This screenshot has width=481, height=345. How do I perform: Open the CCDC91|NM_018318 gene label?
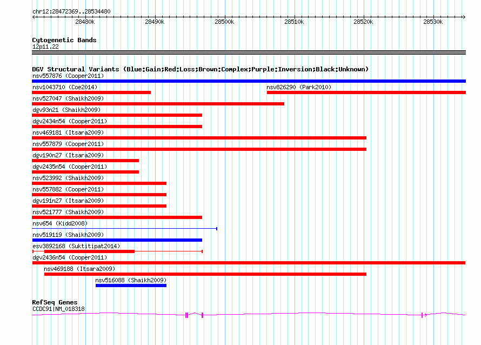point(58,309)
